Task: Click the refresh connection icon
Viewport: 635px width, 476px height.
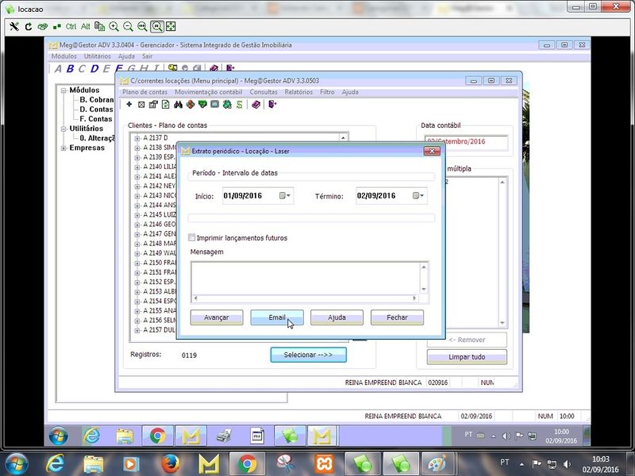Action: 28,26
